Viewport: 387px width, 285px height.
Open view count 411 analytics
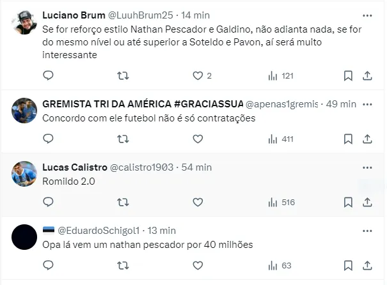[281, 139]
